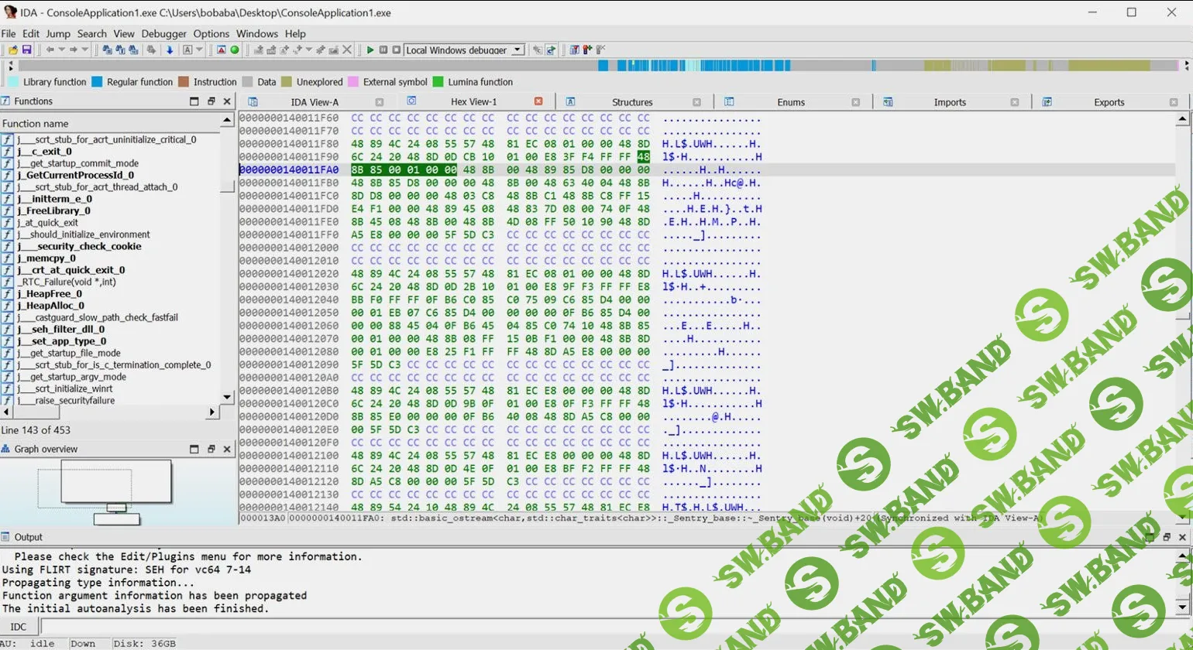Click the blue down-arrow jump icon
The width and height of the screenshot is (1193, 650).
(170, 50)
